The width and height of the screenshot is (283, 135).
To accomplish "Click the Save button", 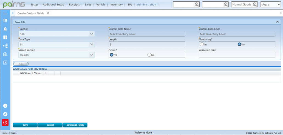I will point(25,125).
